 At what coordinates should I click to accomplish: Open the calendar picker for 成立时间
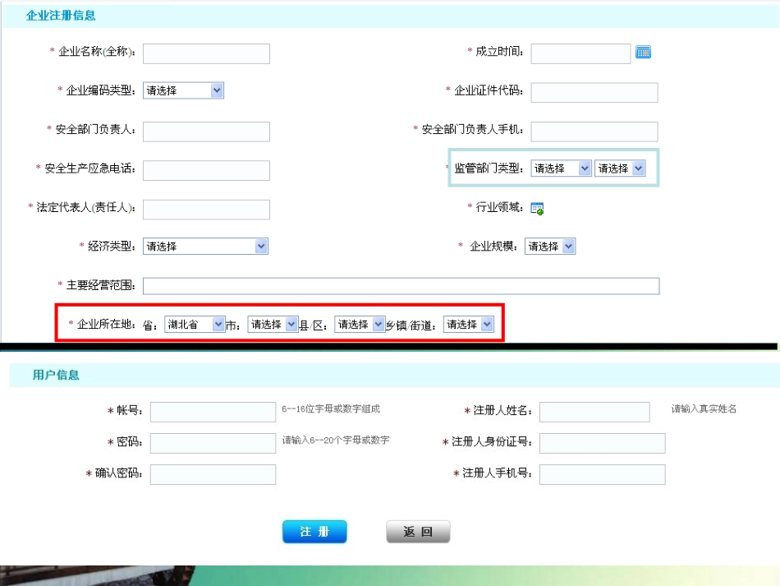point(643,52)
